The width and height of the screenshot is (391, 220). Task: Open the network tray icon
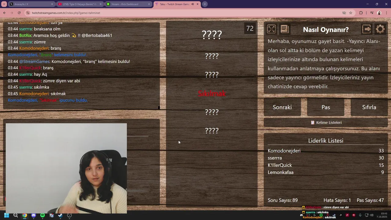[367, 215]
